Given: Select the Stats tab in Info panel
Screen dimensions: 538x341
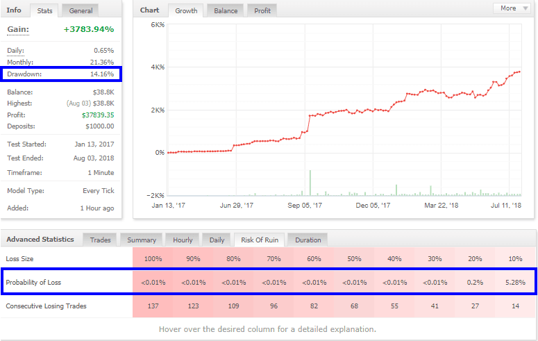Looking at the screenshot, I should pyautogui.click(x=45, y=10).
